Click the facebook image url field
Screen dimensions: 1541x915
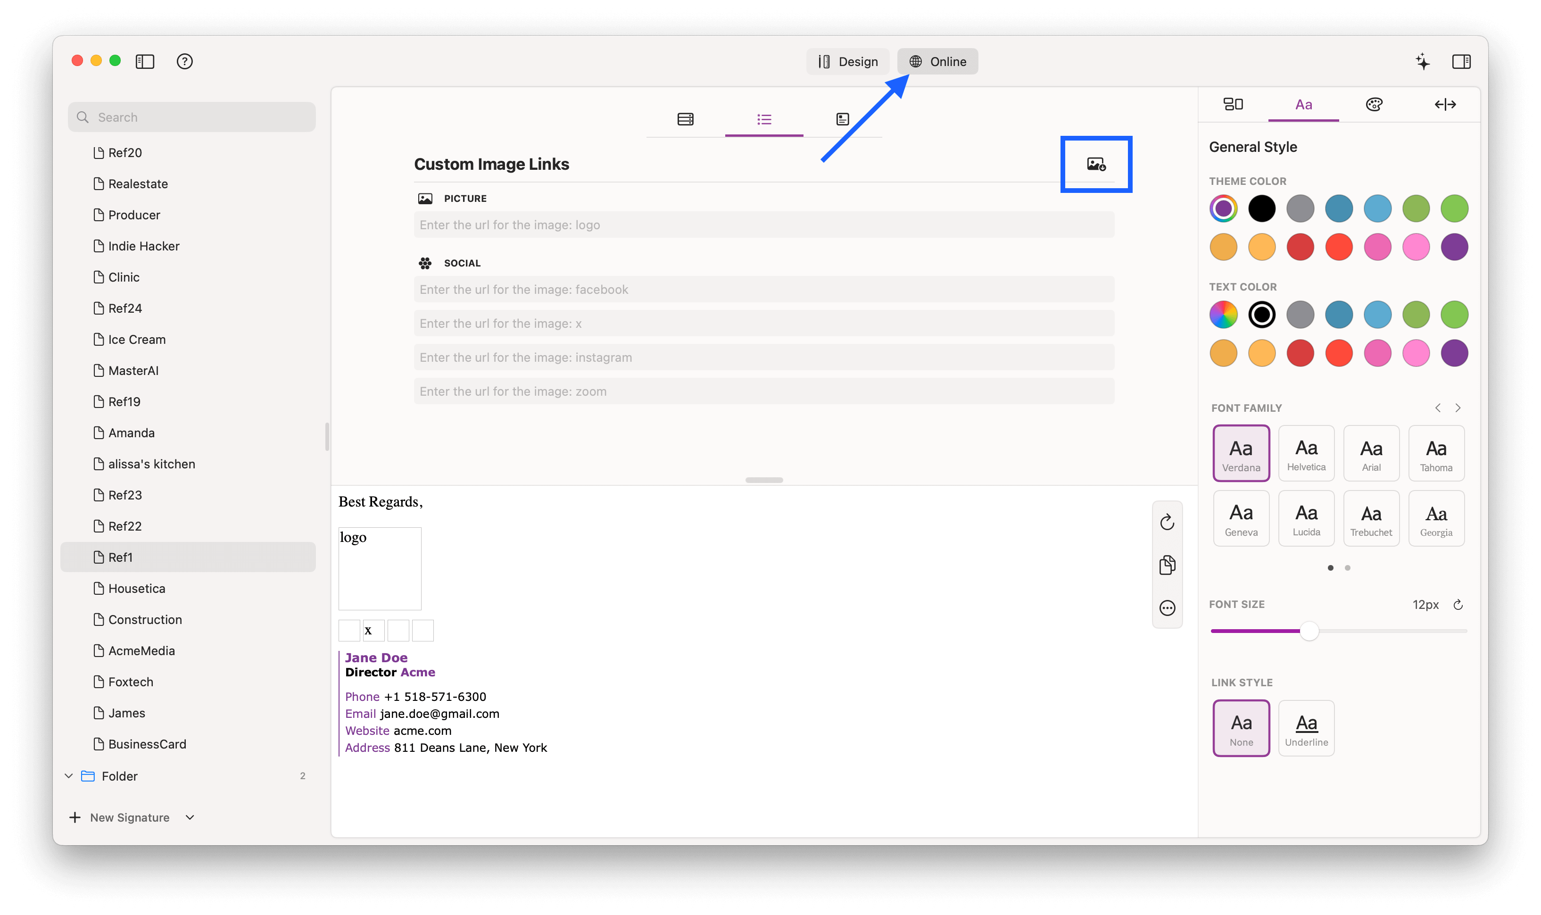(x=764, y=289)
